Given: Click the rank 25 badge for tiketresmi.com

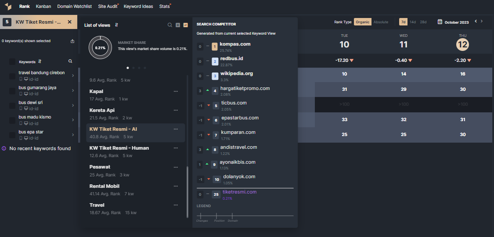Looking at the screenshot, I should [x=216, y=194].
